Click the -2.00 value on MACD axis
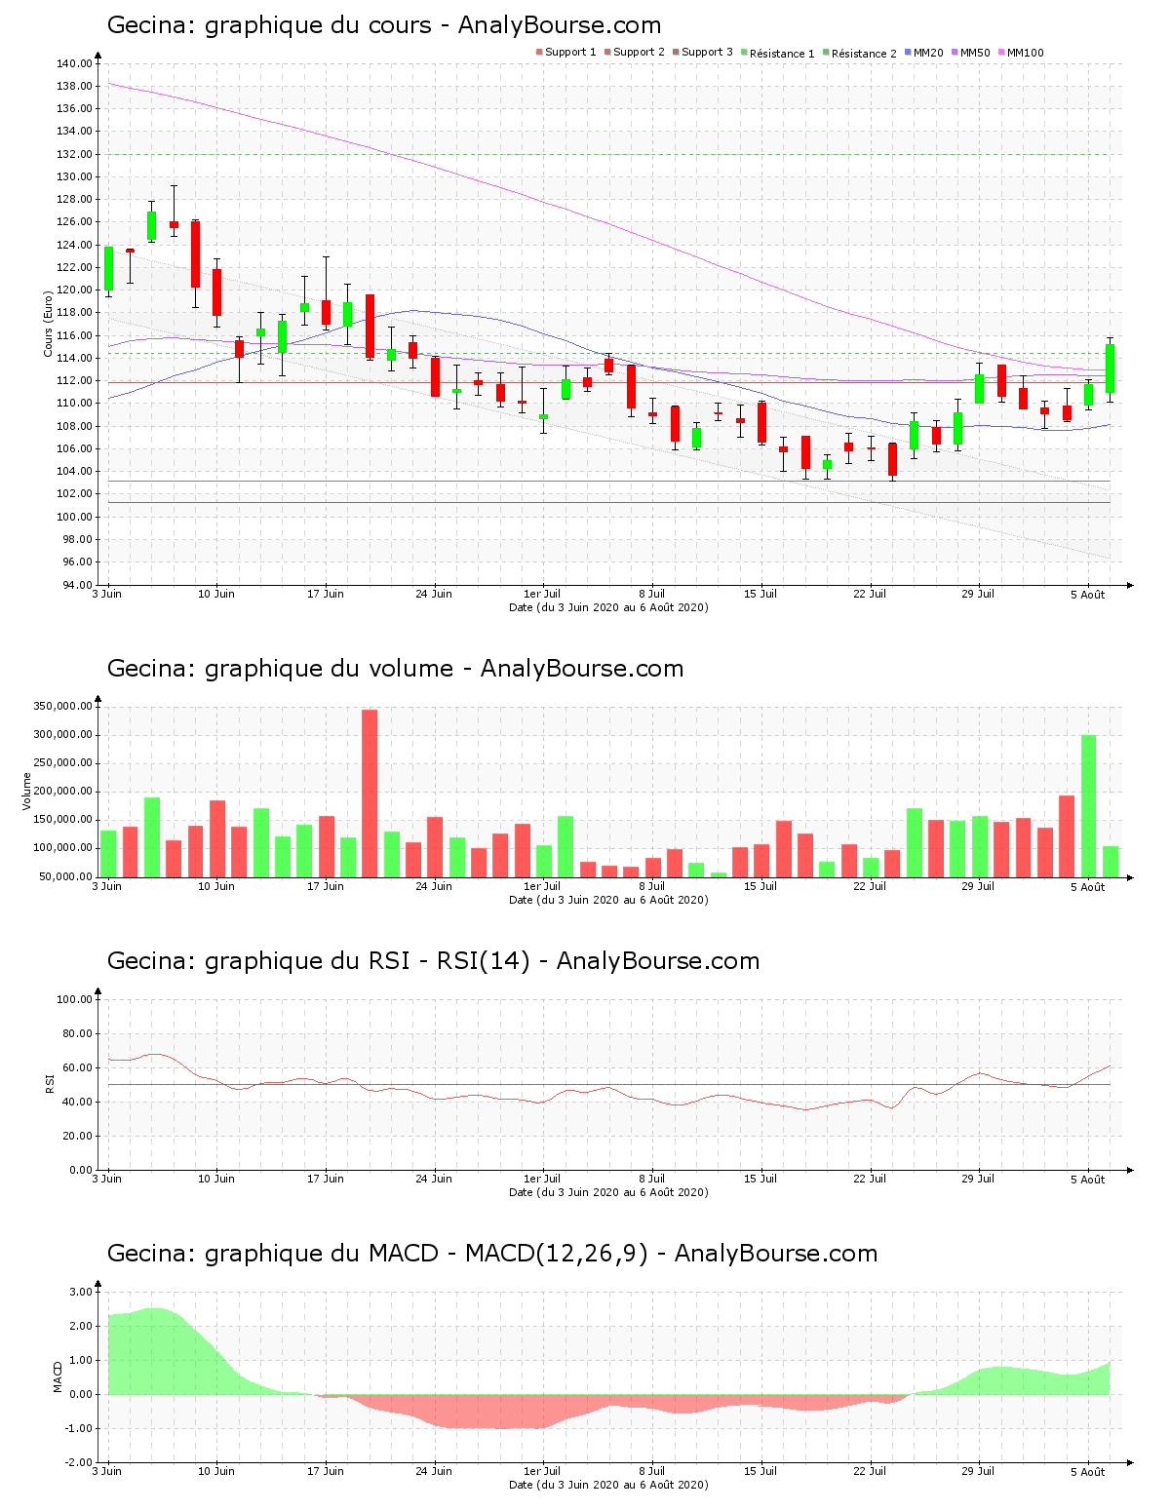The height and width of the screenshot is (1511, 1170). 78,1462
